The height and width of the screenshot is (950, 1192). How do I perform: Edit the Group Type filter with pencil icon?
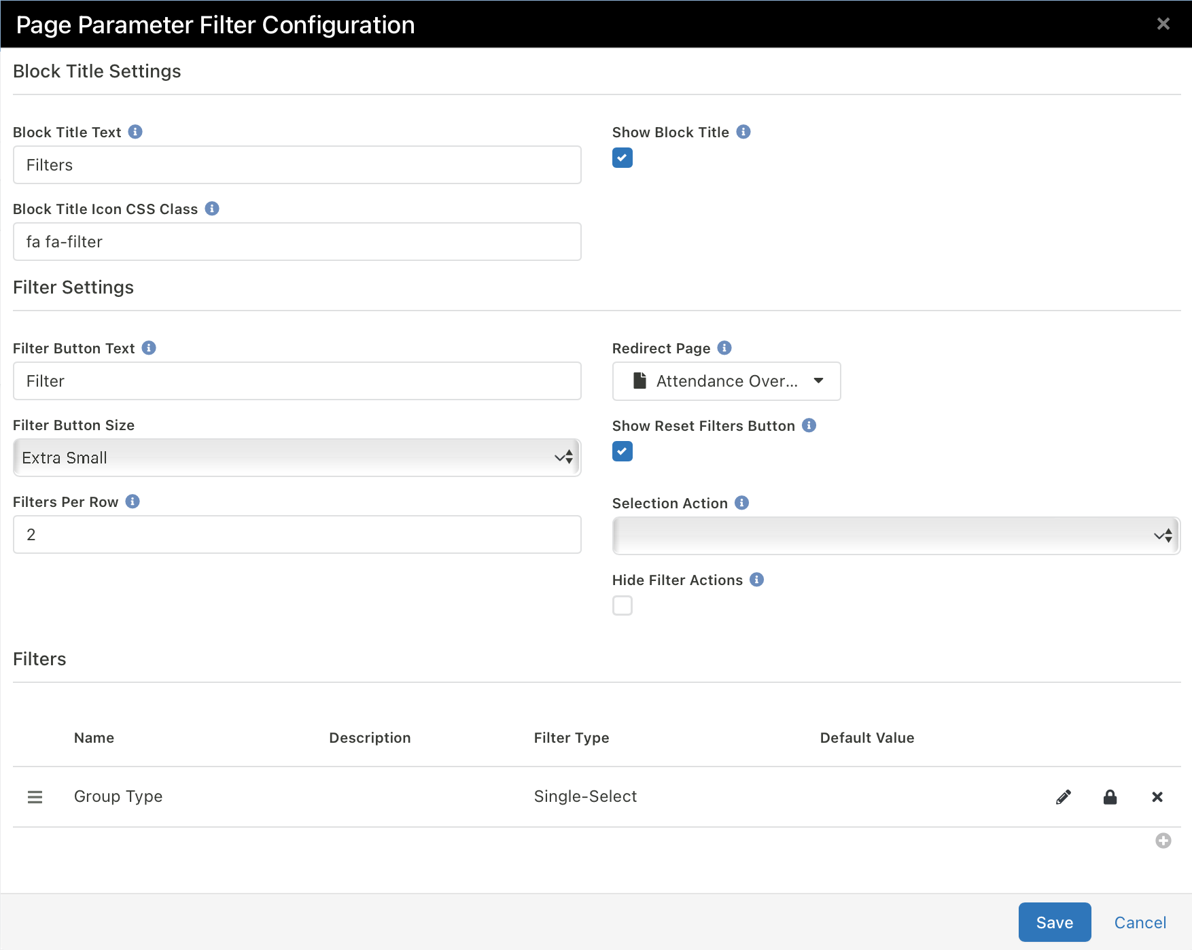point(1064,797)
